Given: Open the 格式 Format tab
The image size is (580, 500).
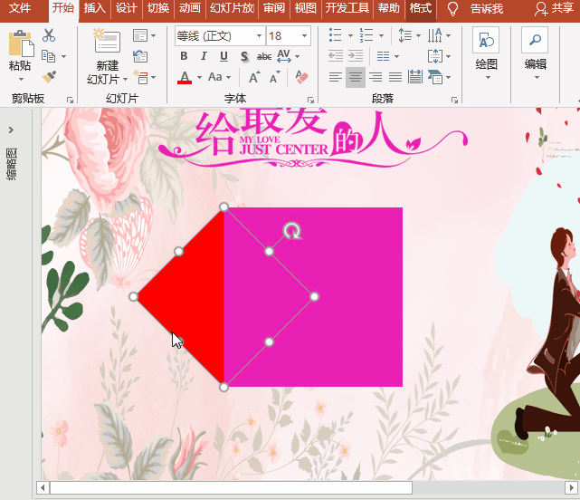Looking at the screenshot, I should [x=421, y=8].
